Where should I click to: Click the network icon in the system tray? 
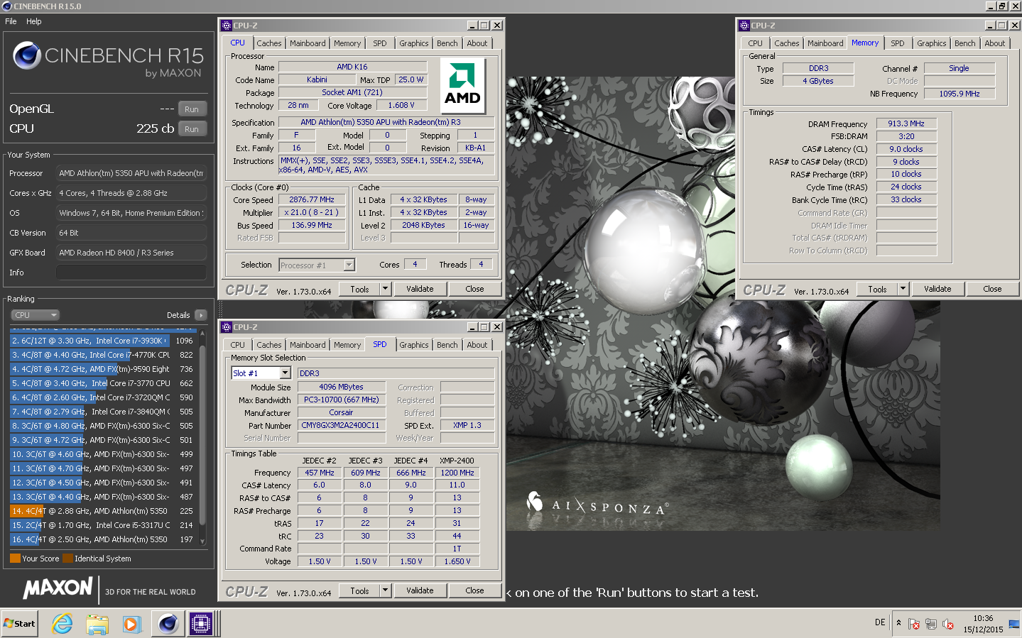click(931, 624)
